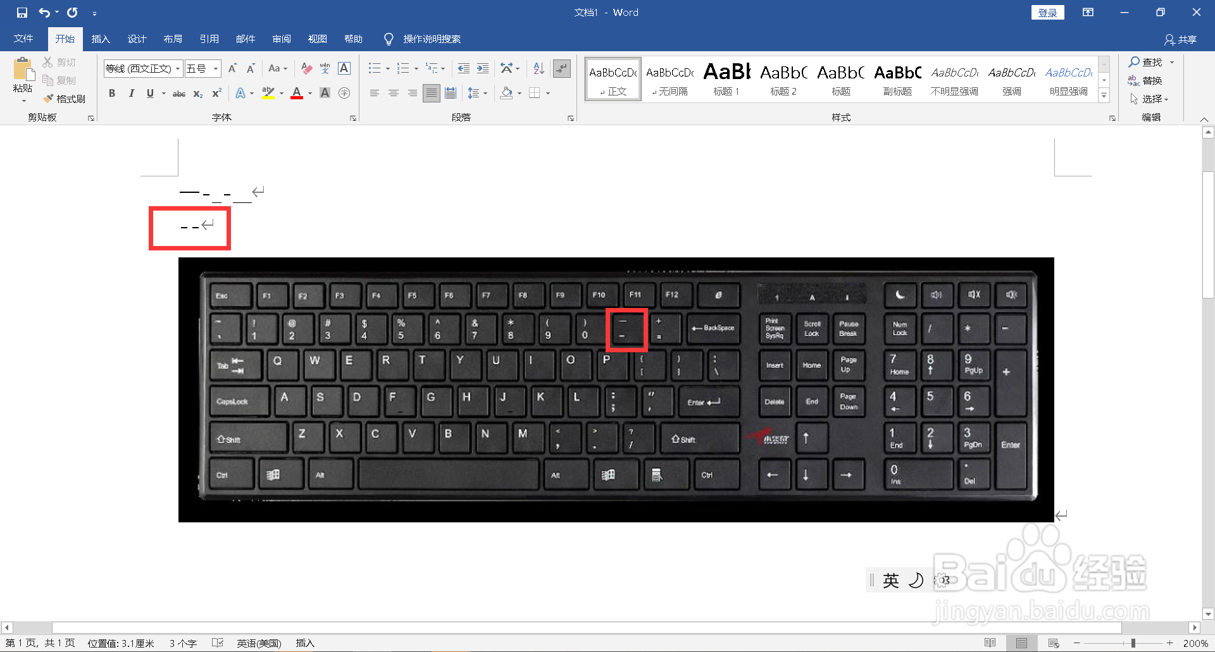Click the character border icon
The width and height of the screenshot is (1215, 652).
pos(344,68)
